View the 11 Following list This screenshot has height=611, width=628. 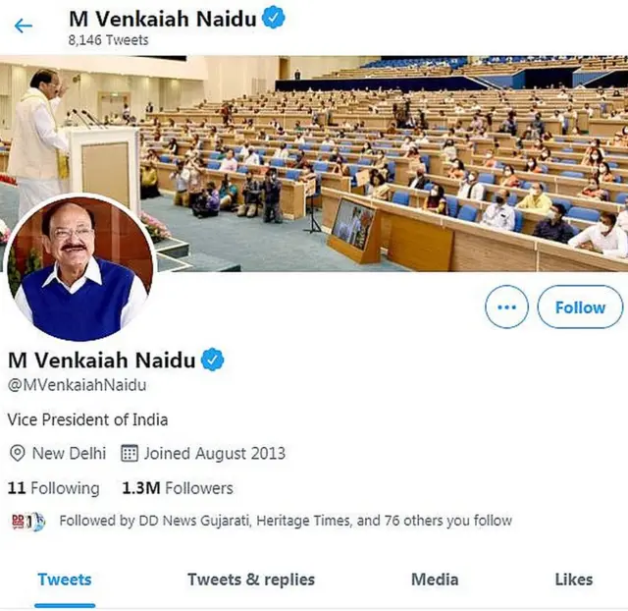54,488
